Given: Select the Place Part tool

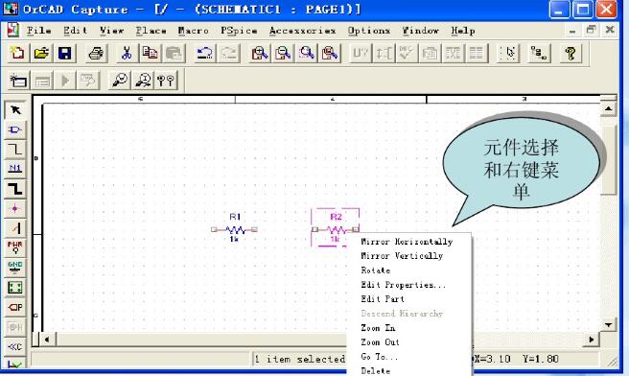Looking at the screenshot, I should point(15,129).
